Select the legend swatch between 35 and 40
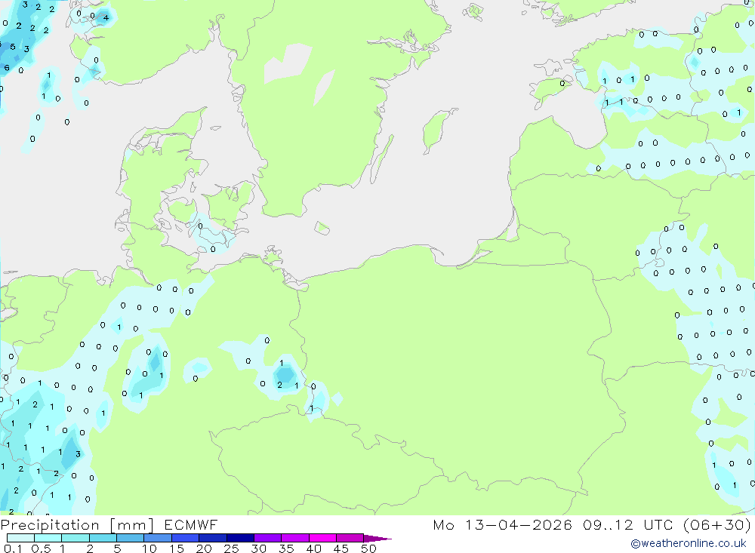The width and height of the screenshot is (755, 553). click(295, 538)
